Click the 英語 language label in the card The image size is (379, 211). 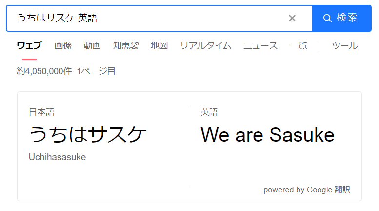tap(209, 112)
